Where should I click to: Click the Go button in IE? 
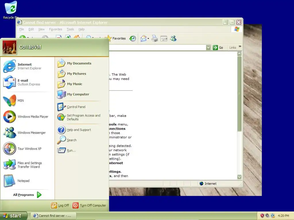218,48
